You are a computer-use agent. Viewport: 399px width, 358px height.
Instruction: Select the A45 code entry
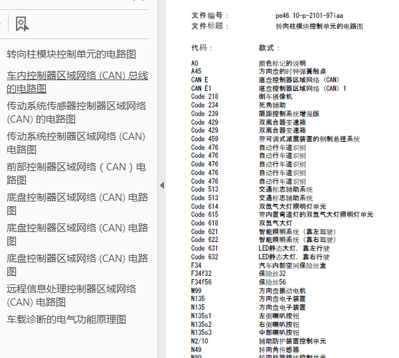[x=197, y=72]
